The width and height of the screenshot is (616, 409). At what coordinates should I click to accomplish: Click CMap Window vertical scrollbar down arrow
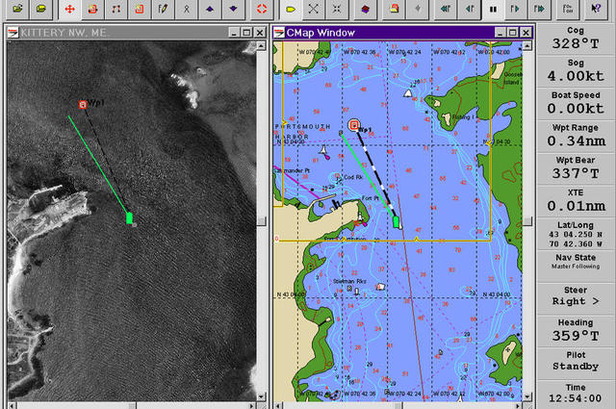tap(527, 396)
